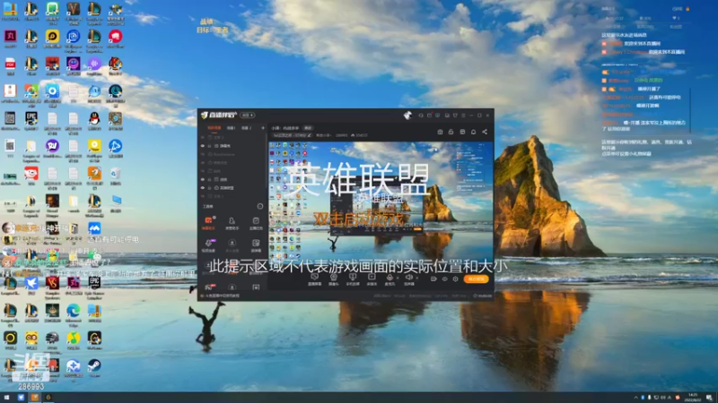Click the share icon above the preview
This screenshot has height=403, width=718.
(485, 132)
